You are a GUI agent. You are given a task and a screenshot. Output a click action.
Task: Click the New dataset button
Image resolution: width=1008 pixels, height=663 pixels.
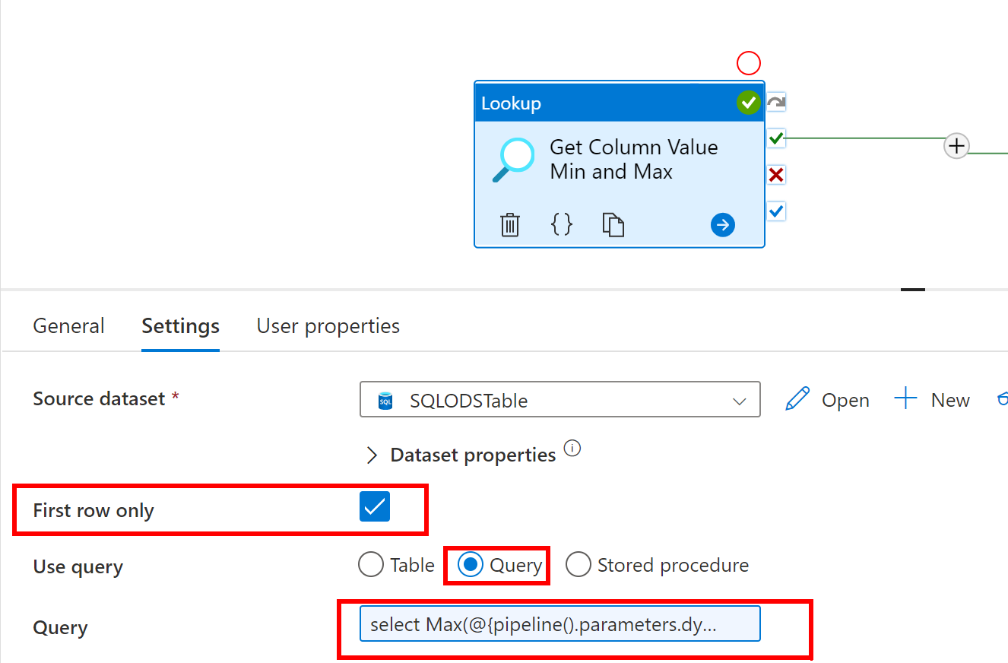[x=932, y=400]
